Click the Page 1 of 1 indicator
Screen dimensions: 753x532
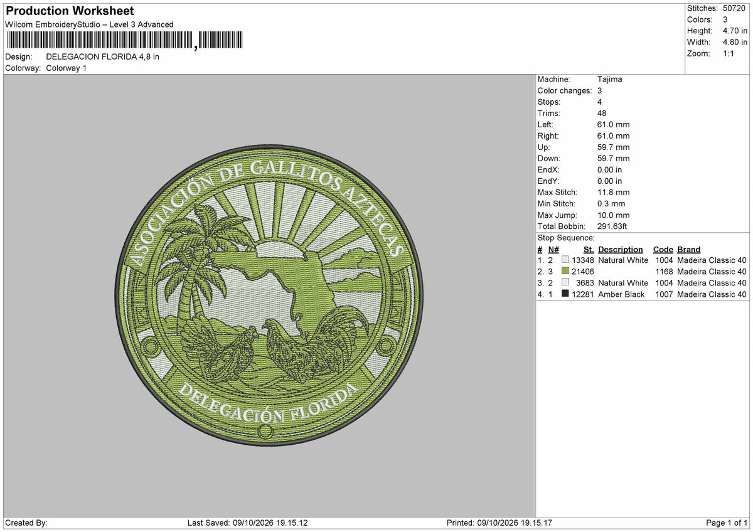coord(727,523)
